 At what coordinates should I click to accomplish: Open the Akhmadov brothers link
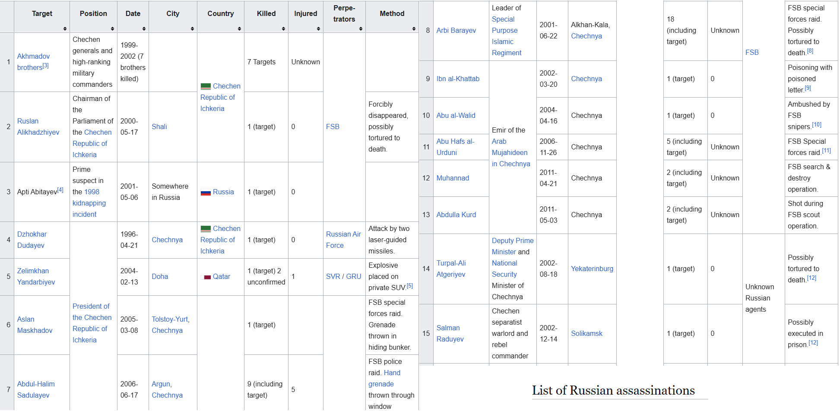point(33,62)
